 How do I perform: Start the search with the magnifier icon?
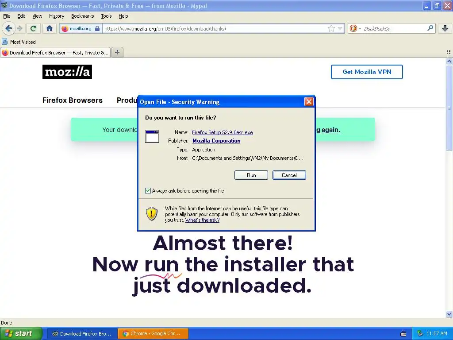coord(430,28)
